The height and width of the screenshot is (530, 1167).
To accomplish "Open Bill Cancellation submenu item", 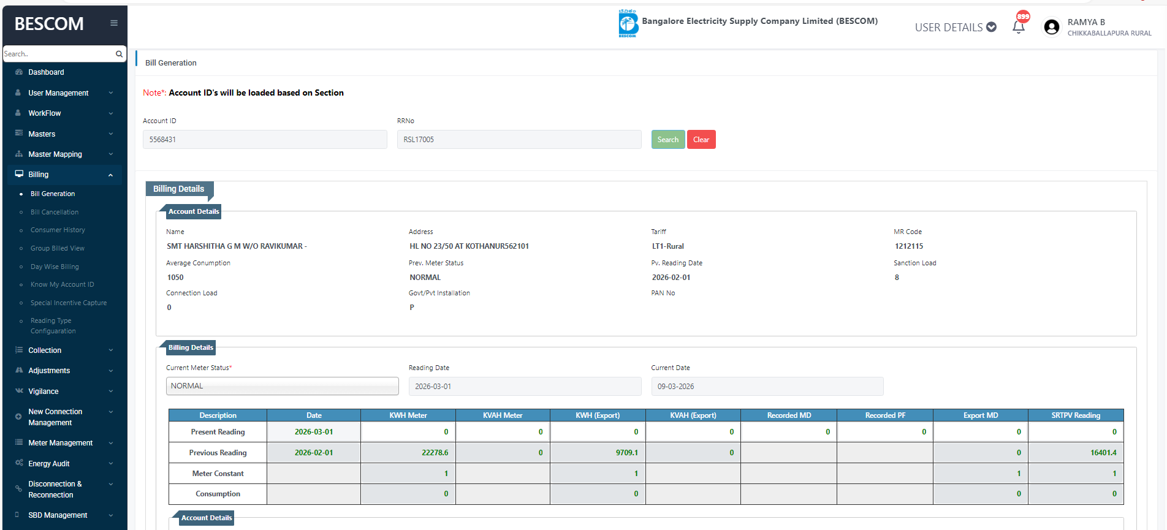I will [55, 212].
